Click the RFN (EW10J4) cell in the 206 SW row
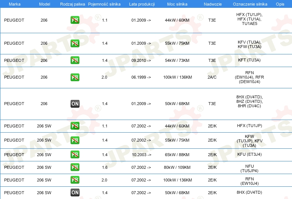The height and width of the screenshot is (199, 292). click(249, 181)
